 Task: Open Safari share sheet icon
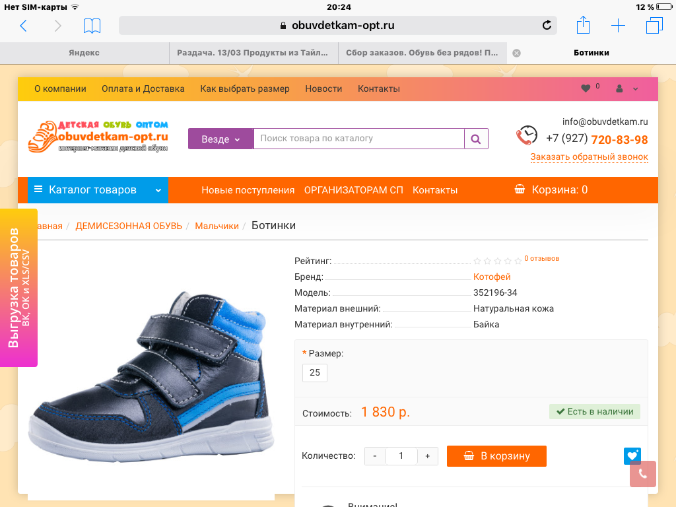click(583, 25)
